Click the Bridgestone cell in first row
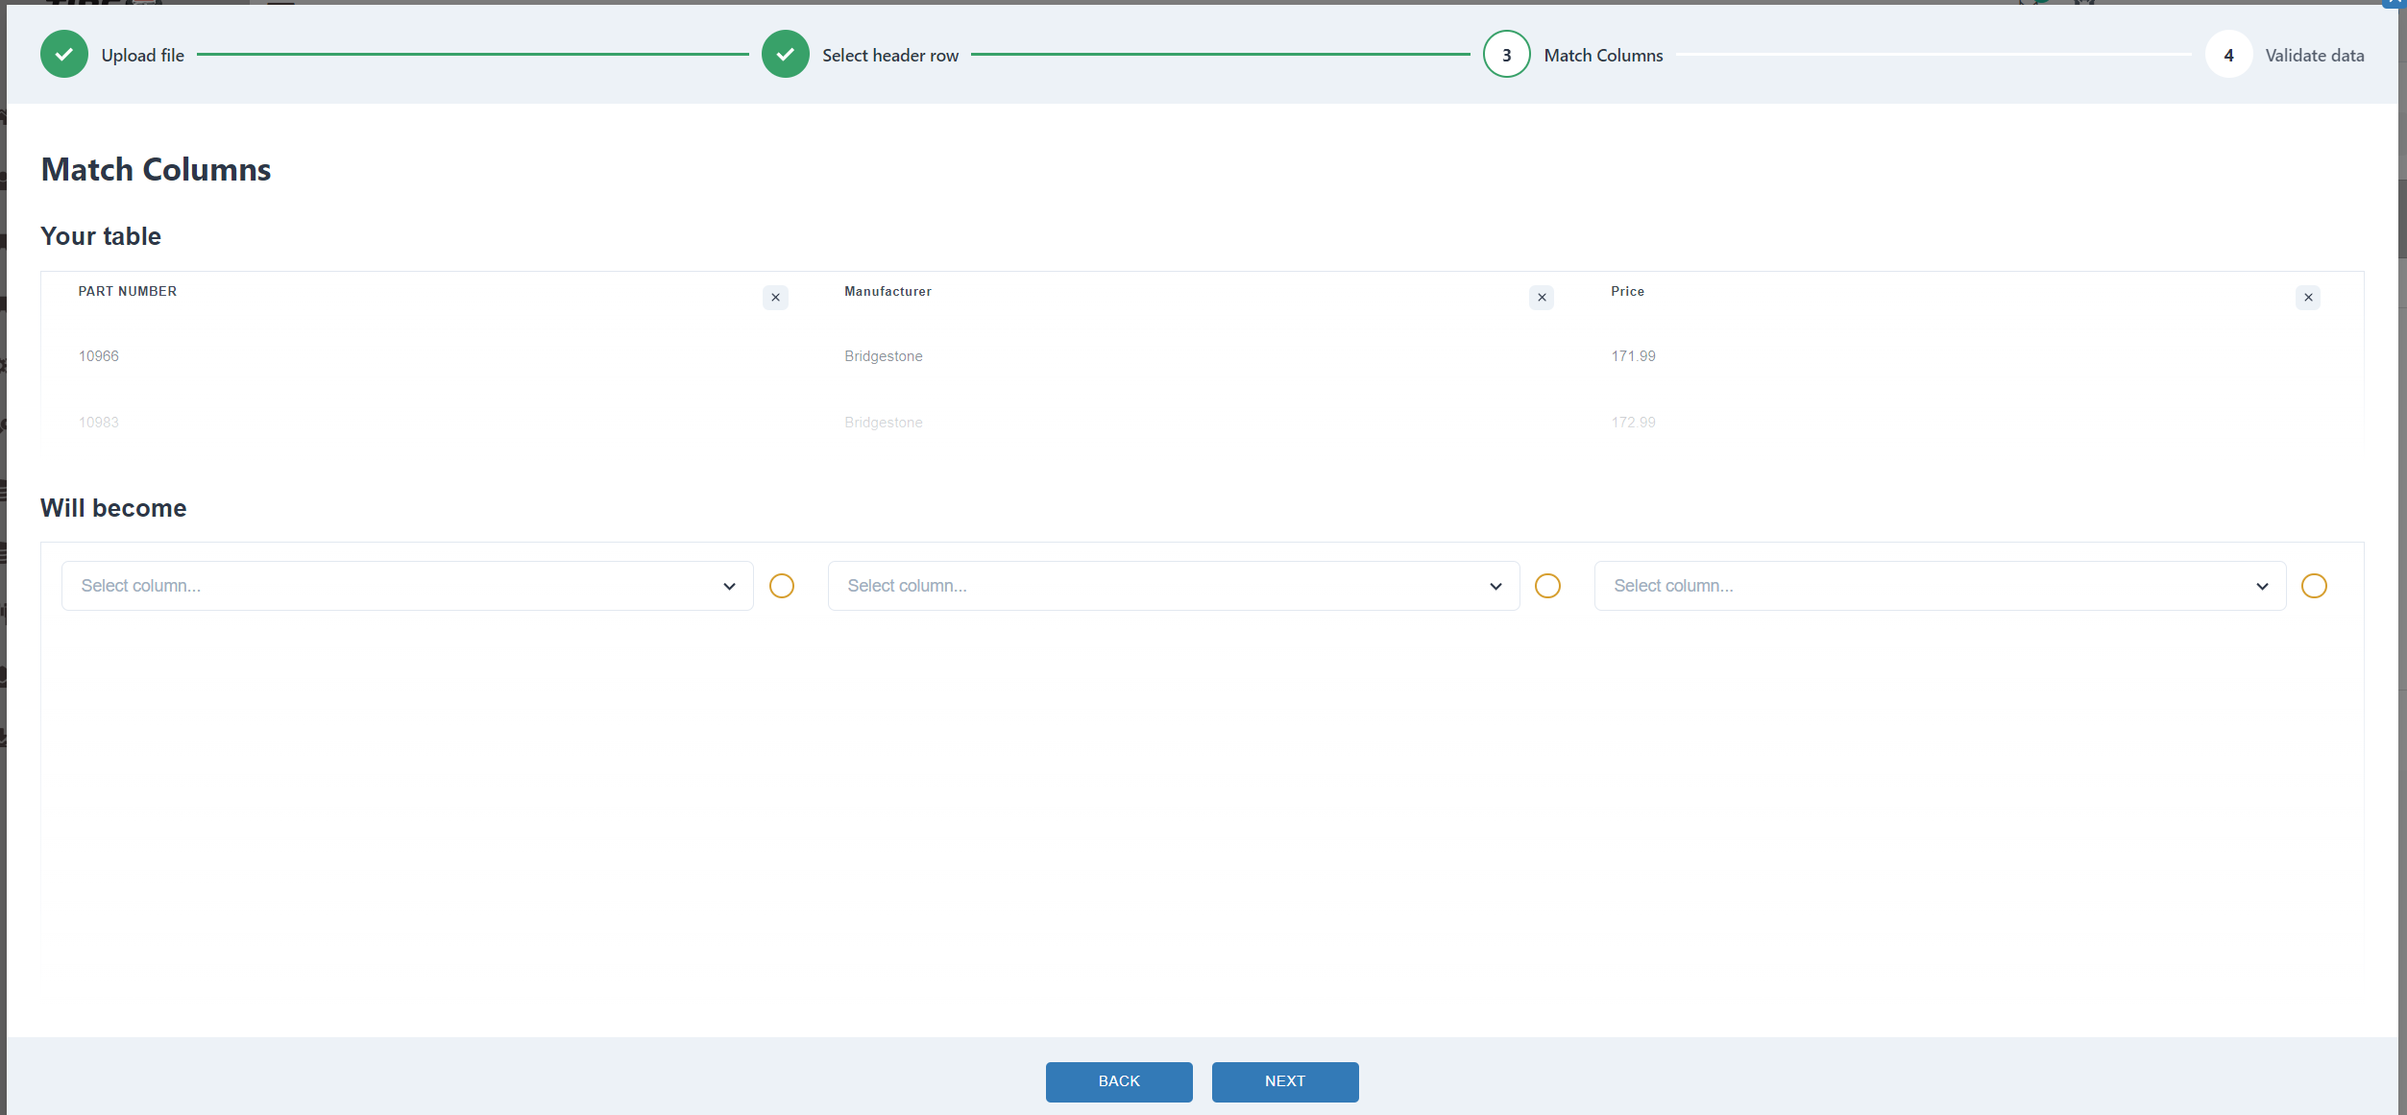 point(883,356)
